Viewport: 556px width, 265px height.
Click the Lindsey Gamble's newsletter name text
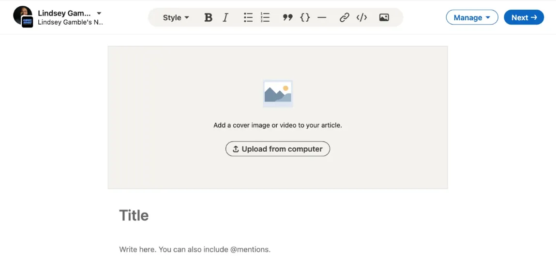[x=70, y=22]
